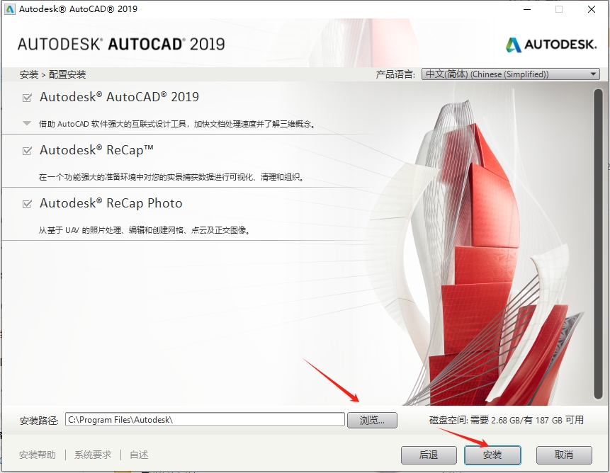Disable the Autodesk ReCap Photo component
610x473 pixels.
(26, 203)
